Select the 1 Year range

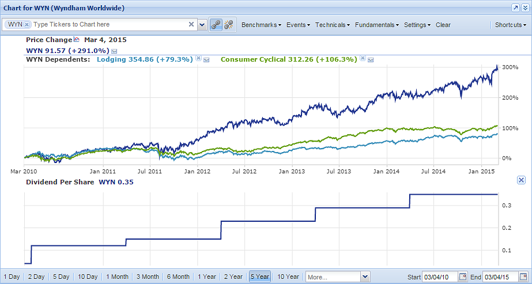(206, 277)
